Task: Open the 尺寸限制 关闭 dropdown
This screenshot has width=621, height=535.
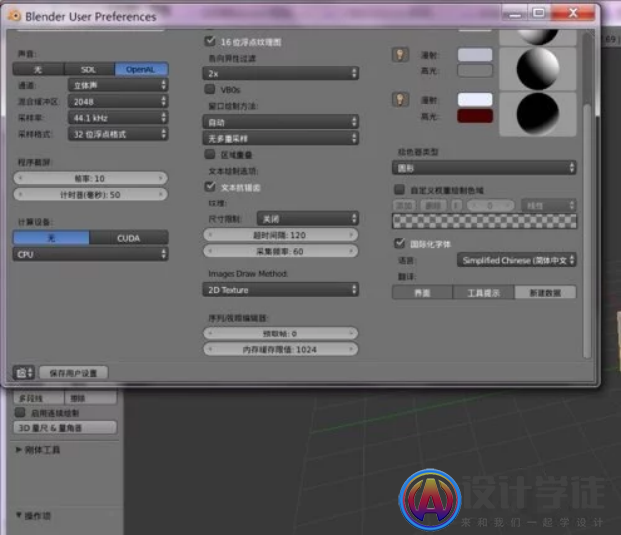Action: 307,219
